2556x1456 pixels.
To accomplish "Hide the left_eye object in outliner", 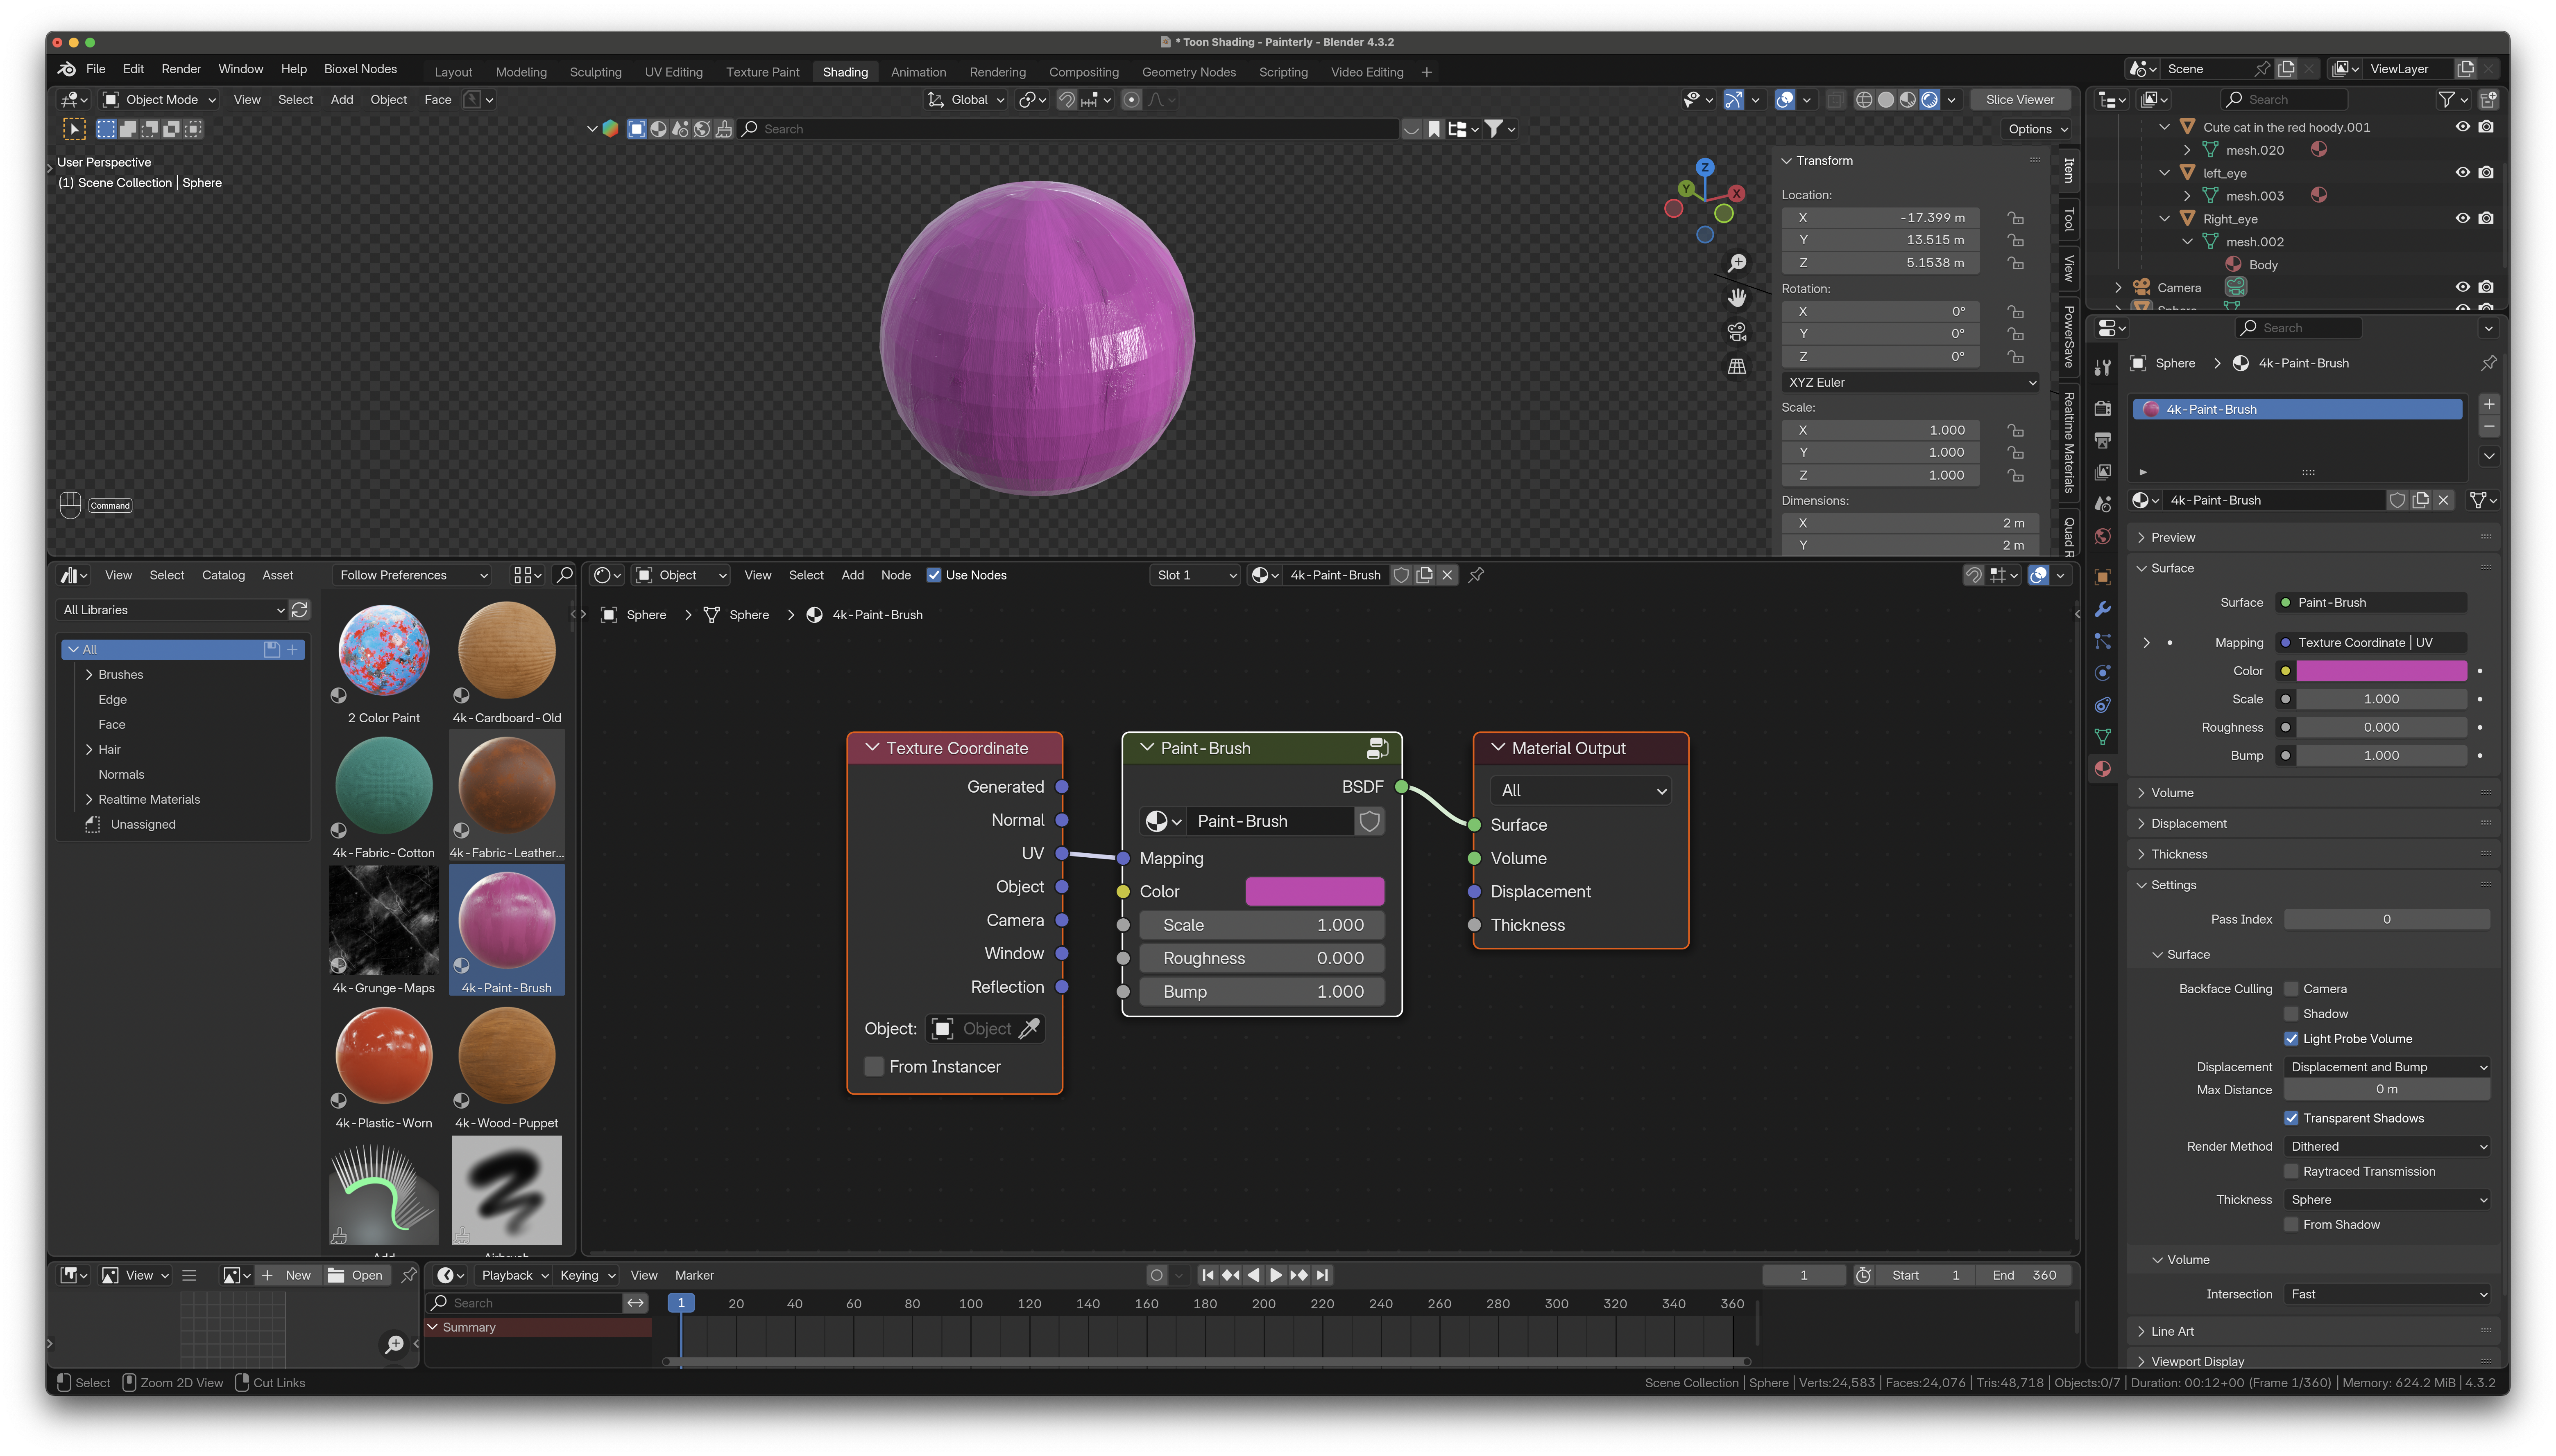I will click(x=2463, y=173).
